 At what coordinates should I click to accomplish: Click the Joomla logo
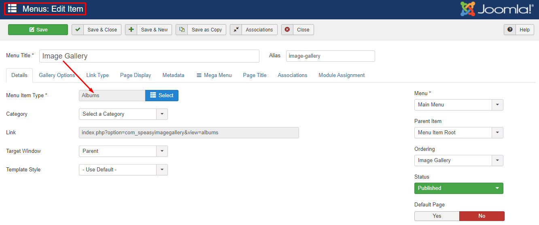pos(497,9)
